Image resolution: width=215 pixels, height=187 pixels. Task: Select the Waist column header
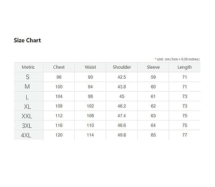click(x=90, y=67)
